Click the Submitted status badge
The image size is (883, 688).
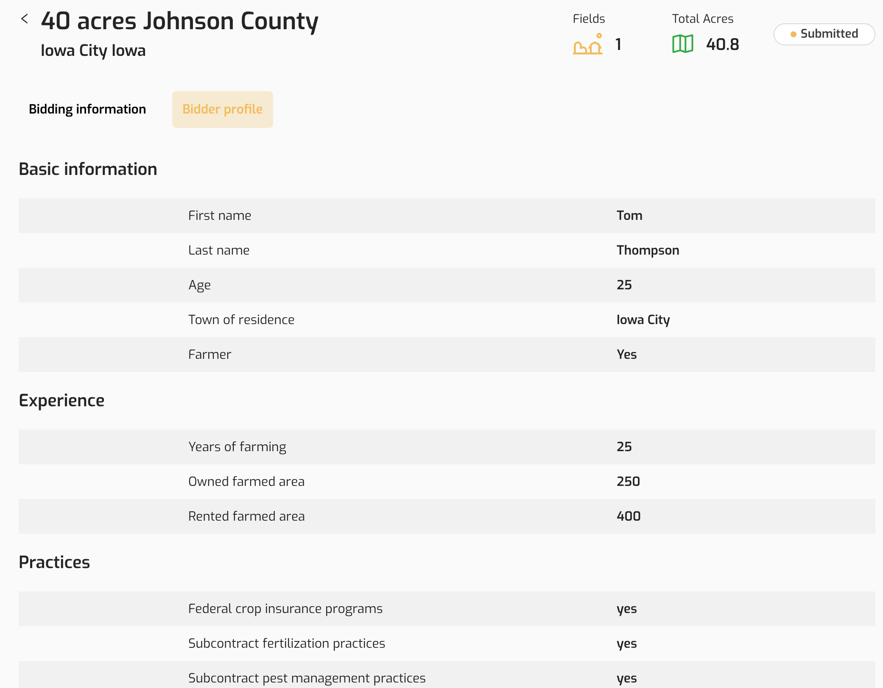(x=824, y=34)
